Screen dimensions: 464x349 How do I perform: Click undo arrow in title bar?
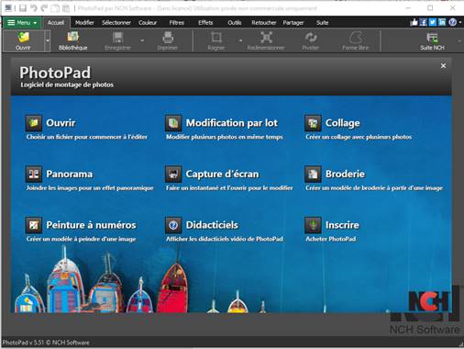click(x=33, y=8)
